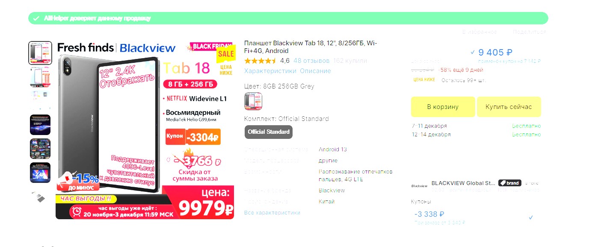The width and height of the screenshot is (592, 247).
Task: Switch to the Описание tab
Action: [x=315, y=71]
